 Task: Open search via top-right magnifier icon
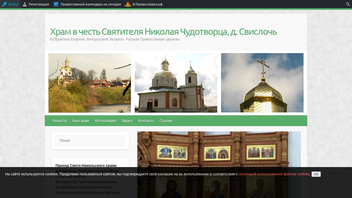tap(348, 4)
